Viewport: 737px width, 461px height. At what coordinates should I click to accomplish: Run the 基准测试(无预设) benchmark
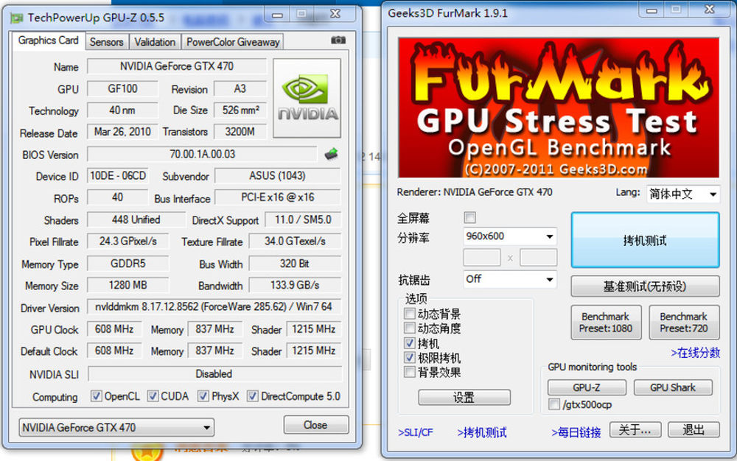(x=645, y=286)
